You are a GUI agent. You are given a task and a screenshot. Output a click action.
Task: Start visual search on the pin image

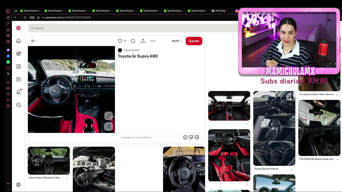coord(108,126)
